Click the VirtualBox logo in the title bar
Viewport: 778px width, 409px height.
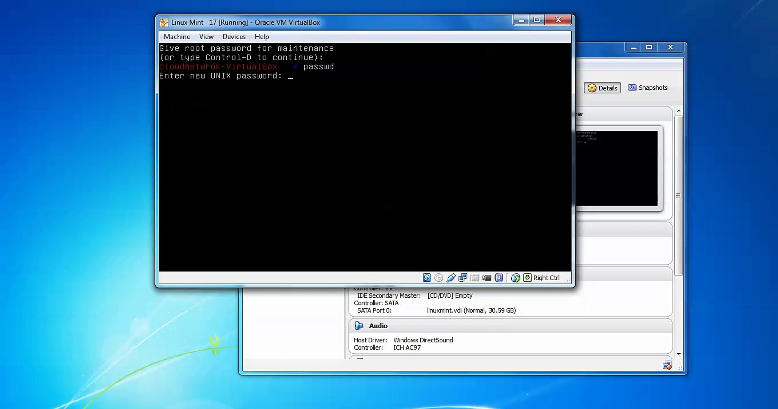163,22
